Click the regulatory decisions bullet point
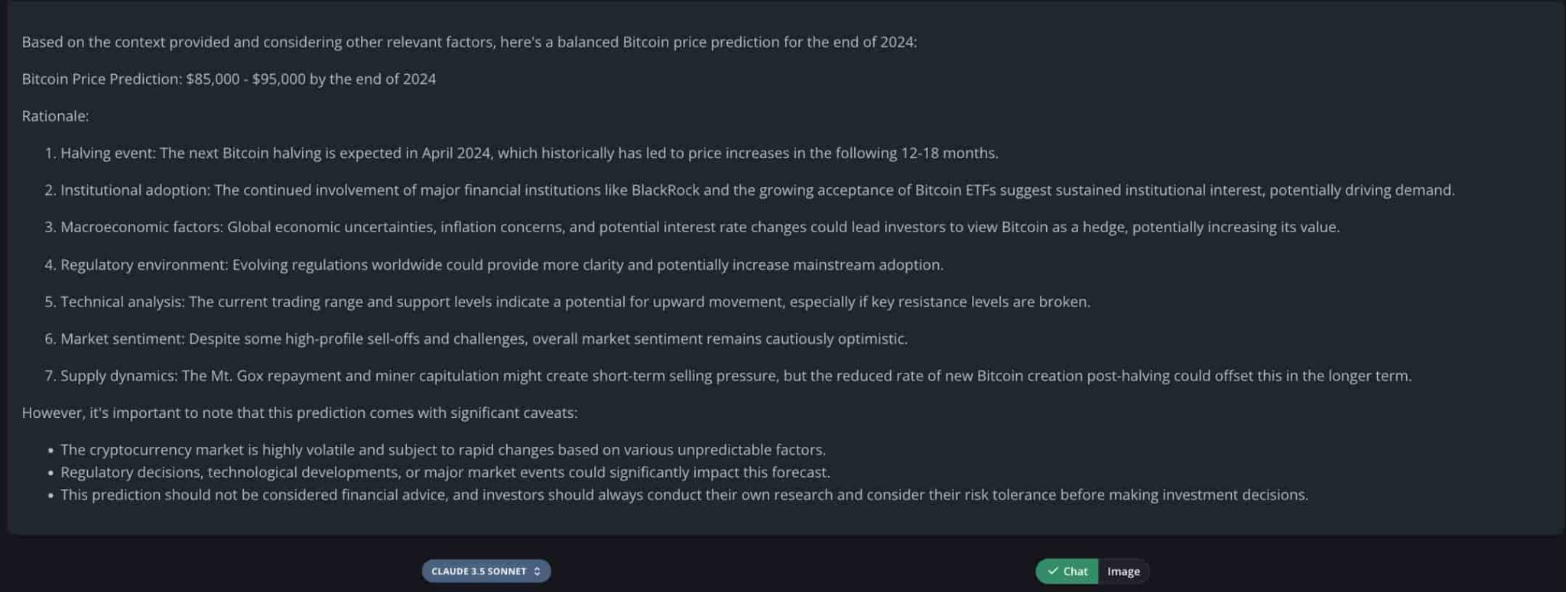 445,472
